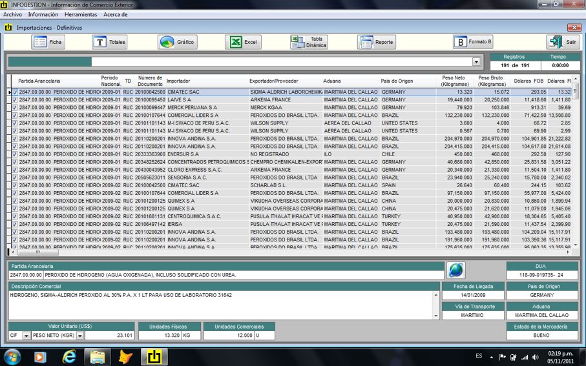586x366 pixels.
Task: Expand the filter dropdown above the table
Action: [x=477, y=62]
